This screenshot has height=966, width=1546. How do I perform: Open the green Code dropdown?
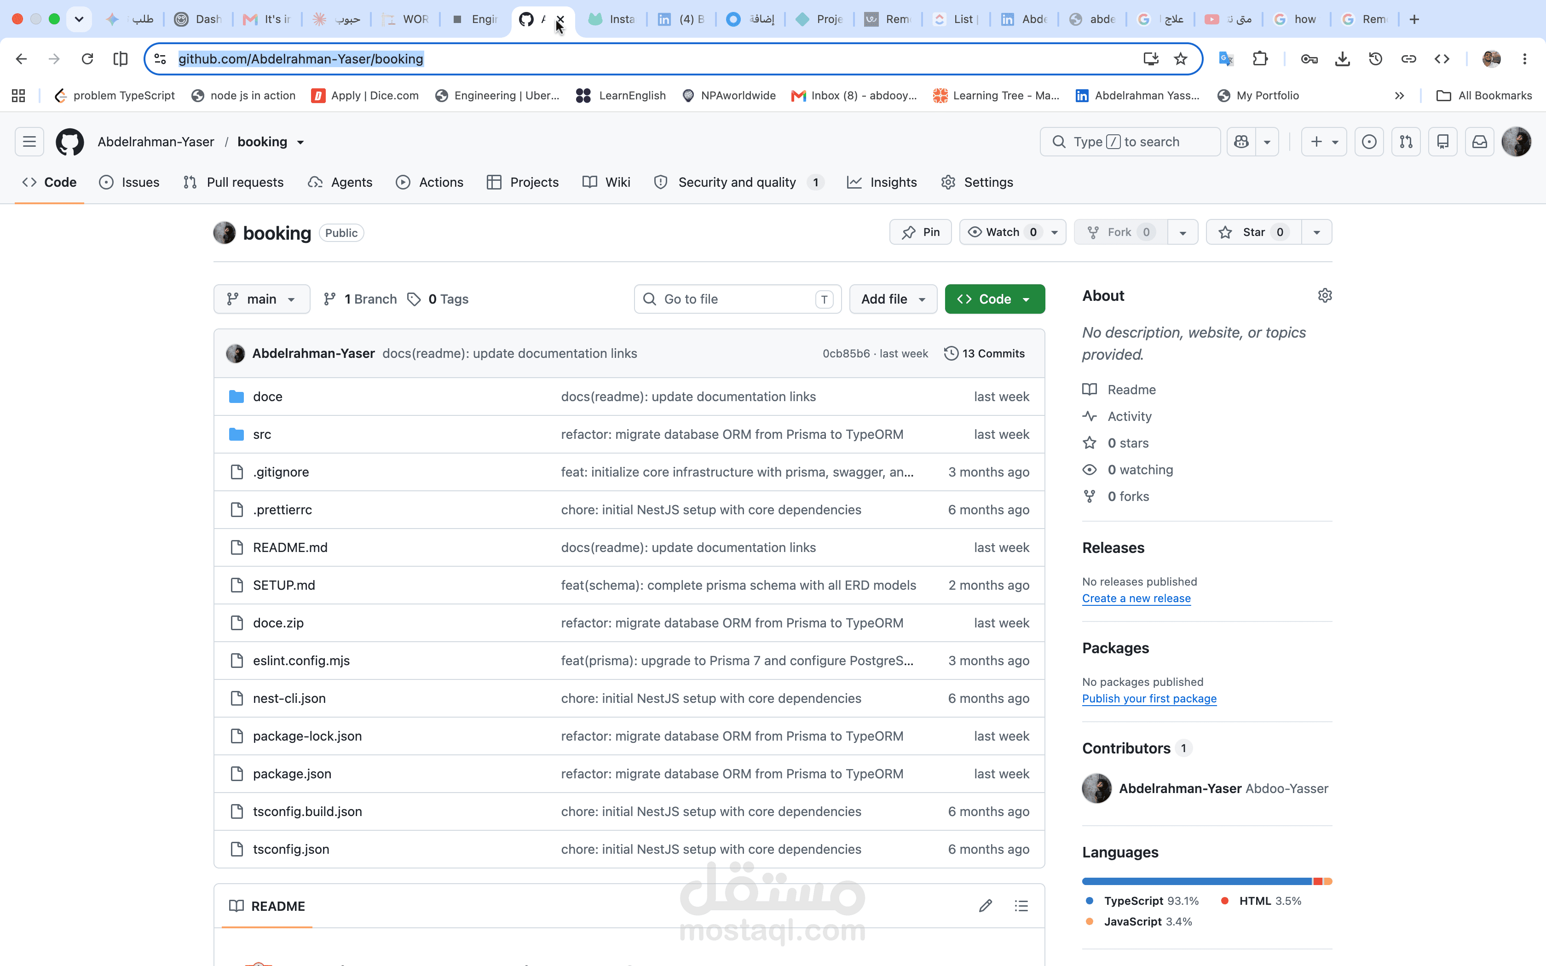[x=995, y=299]
